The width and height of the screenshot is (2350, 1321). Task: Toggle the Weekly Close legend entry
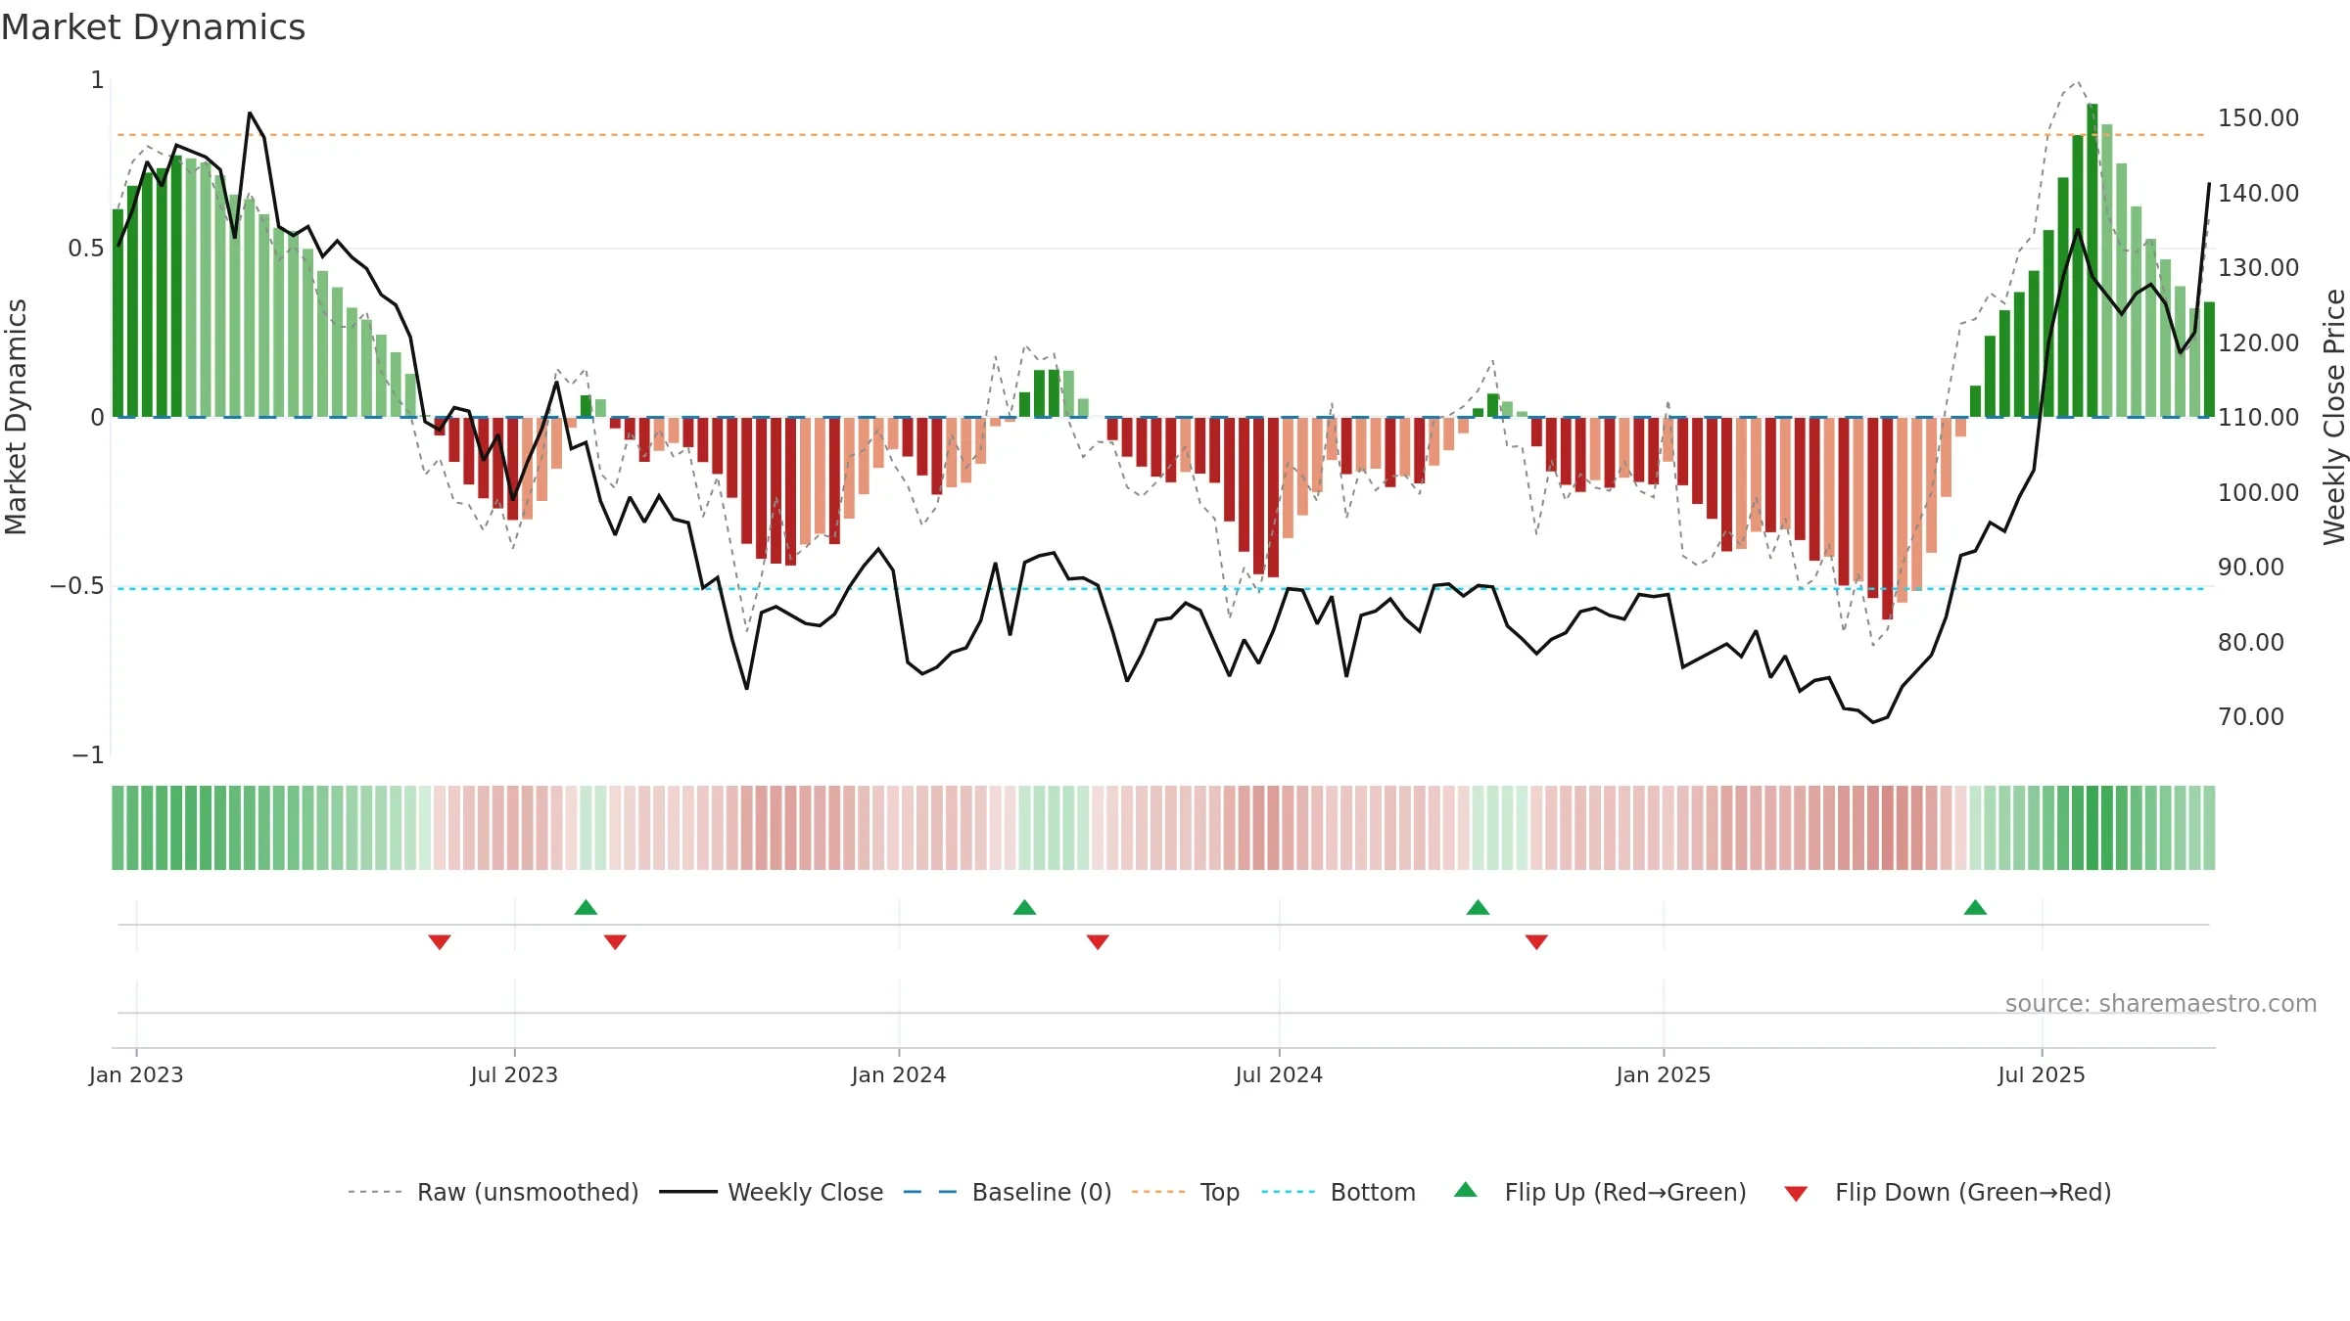click(x=772, y=1192)
